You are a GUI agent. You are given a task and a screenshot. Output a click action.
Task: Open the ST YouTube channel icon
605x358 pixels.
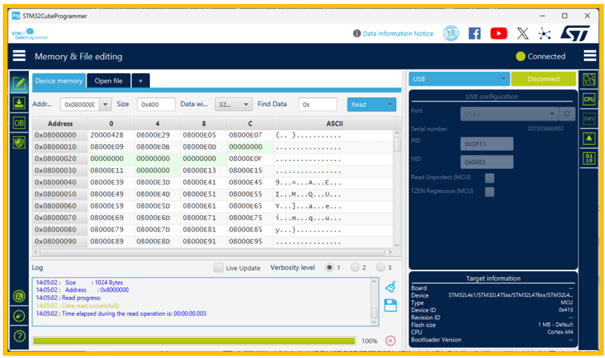(x=499, y=34)
